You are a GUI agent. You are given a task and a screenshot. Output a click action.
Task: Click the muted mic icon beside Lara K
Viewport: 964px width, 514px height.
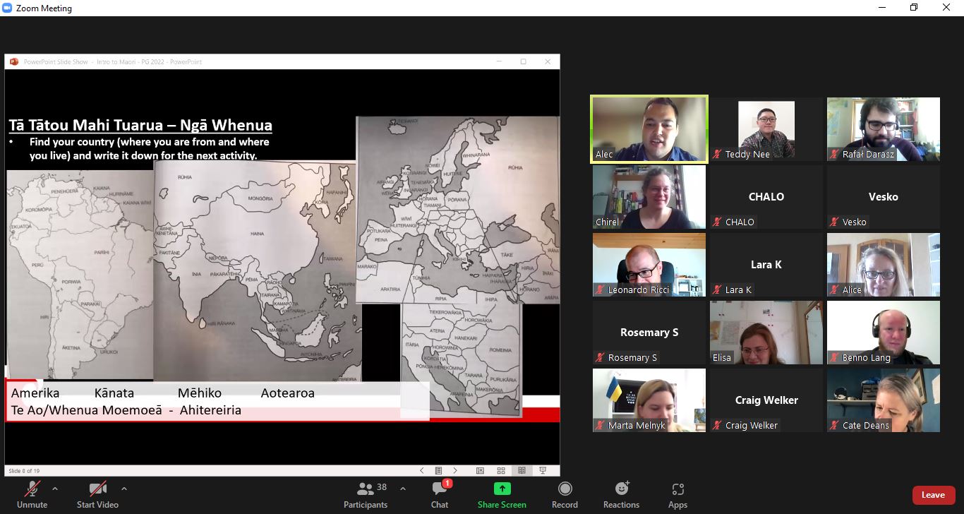tap(718, 290)
